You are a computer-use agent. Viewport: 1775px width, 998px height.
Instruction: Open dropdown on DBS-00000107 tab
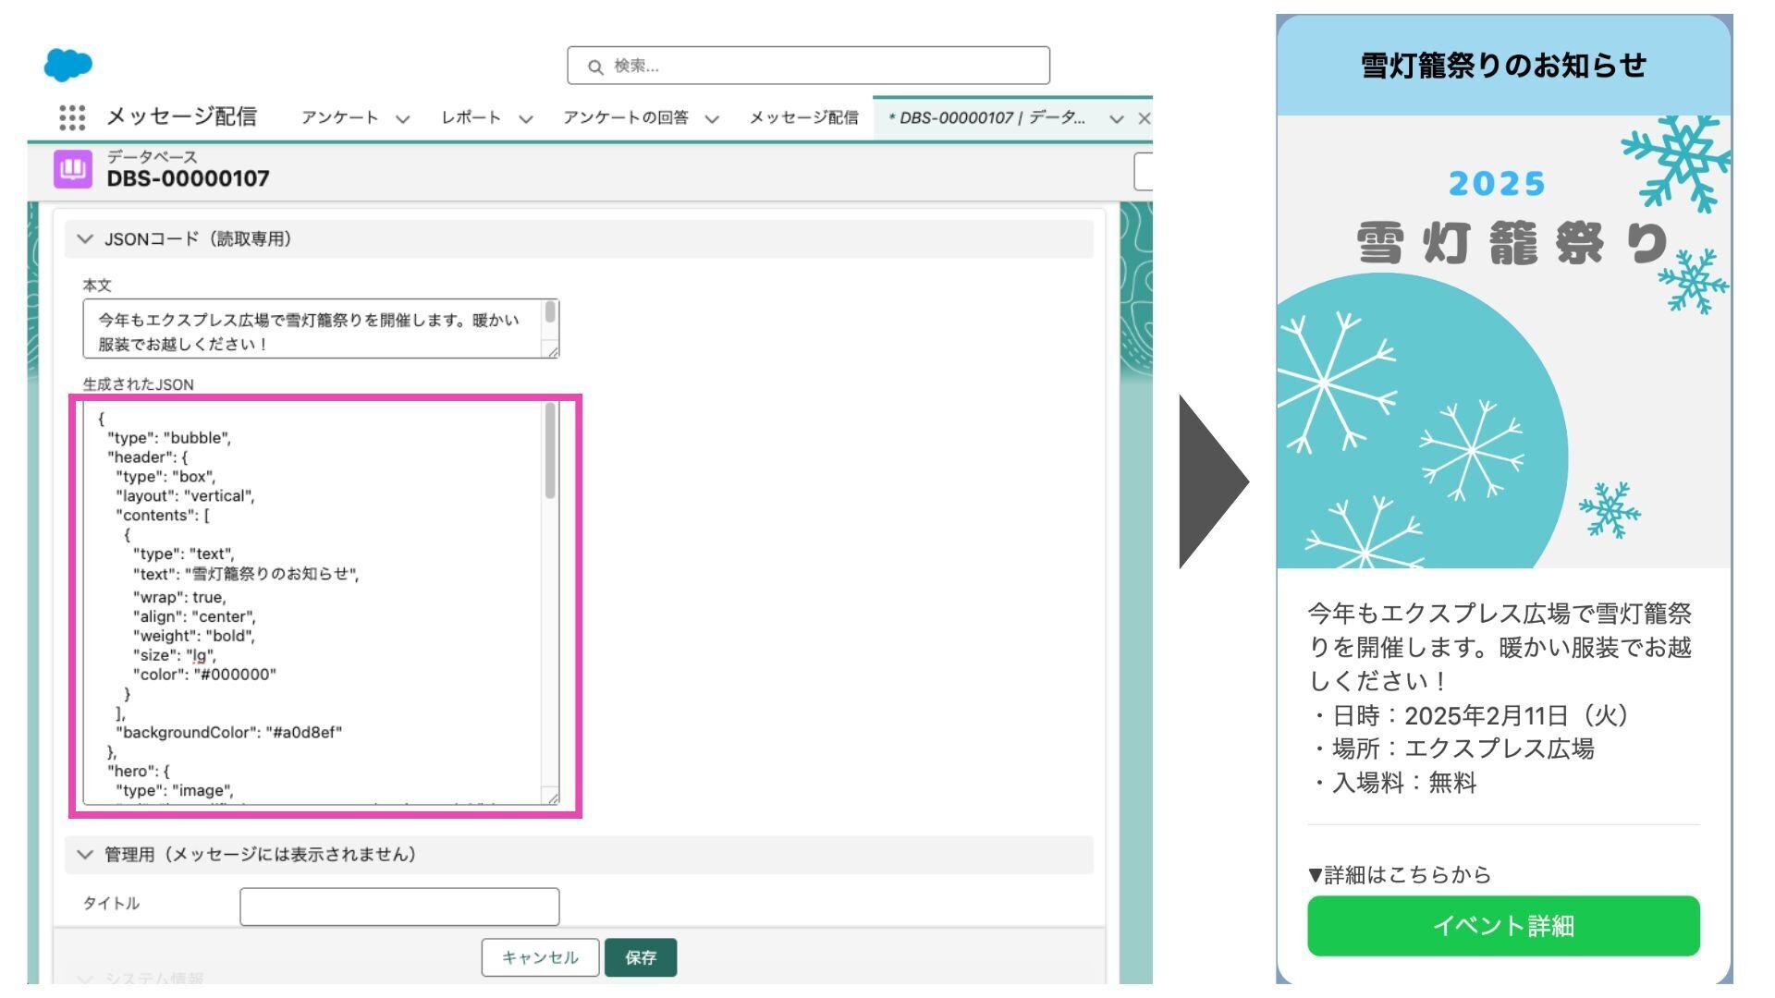point(1116,118)
